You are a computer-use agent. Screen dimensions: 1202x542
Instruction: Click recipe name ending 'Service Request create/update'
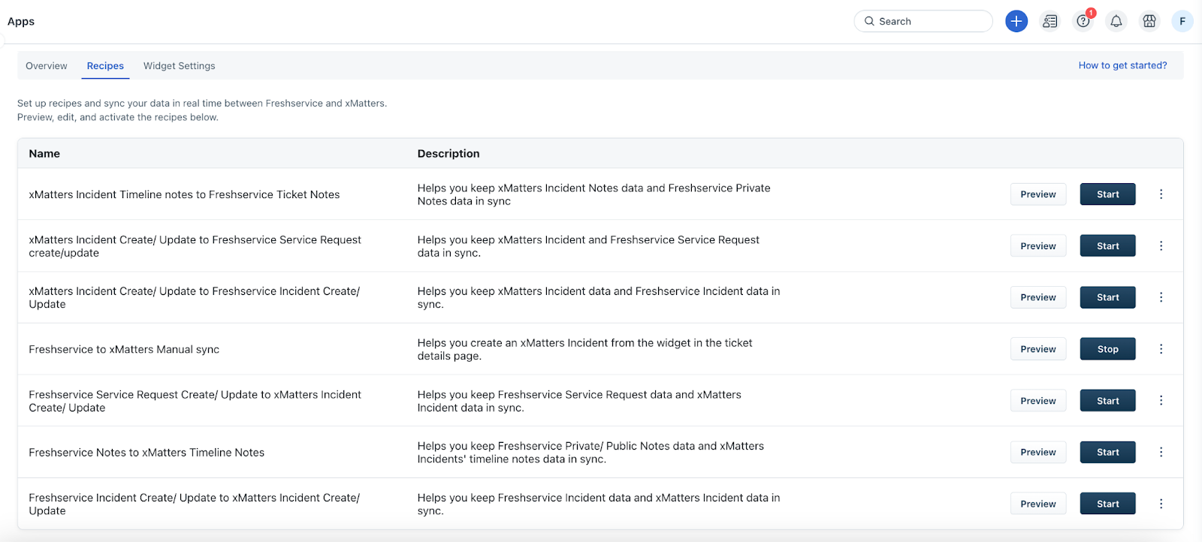195,246
